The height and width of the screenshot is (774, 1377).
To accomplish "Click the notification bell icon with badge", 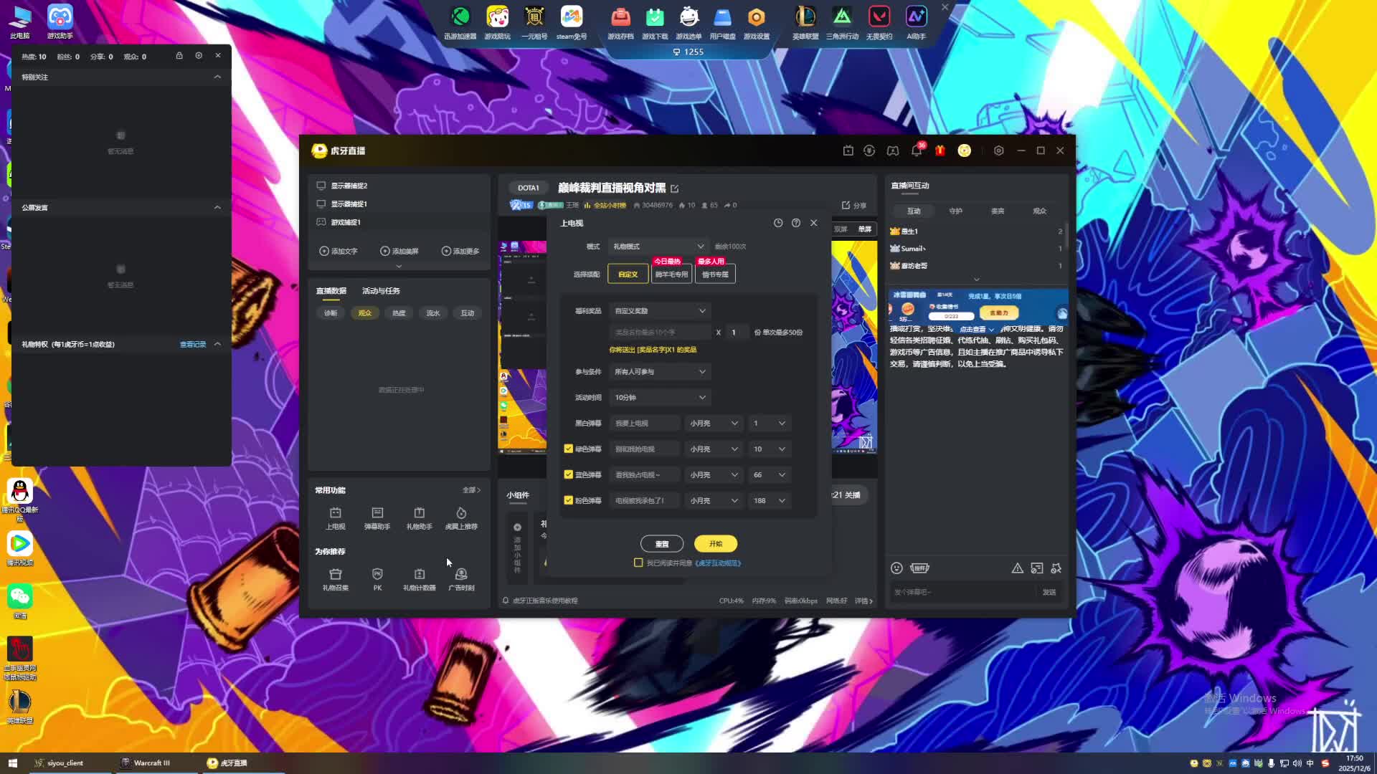I will coord(917,150).
